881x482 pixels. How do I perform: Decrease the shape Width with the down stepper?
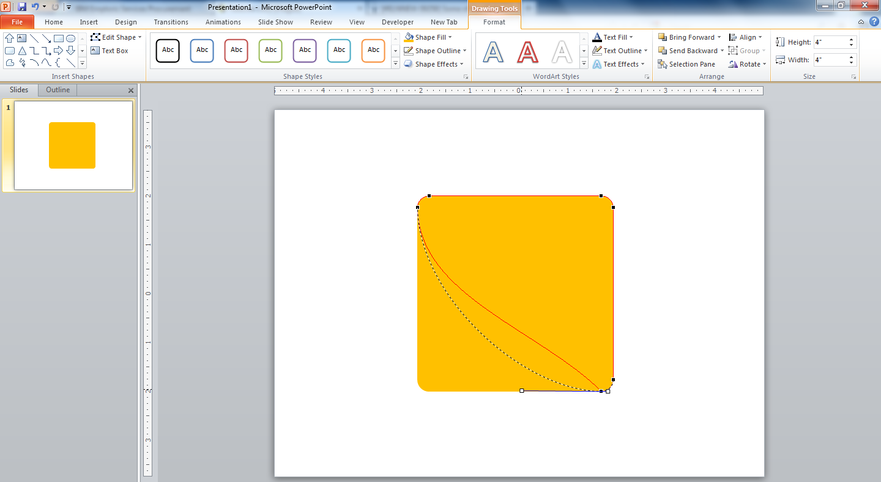click(x=852, y=63)
